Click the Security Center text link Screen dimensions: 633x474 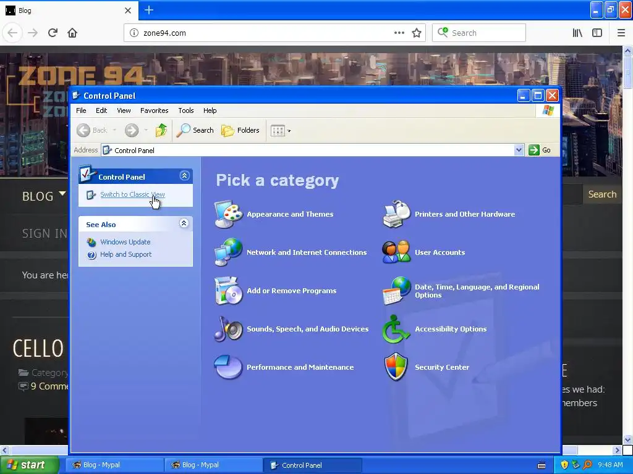coord(442,367)
